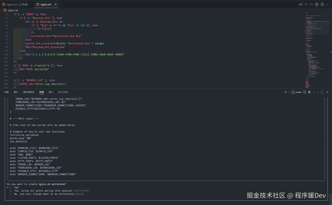Create a new terminal with plus icon
332x205 pixels.
pyautogui.click(x=285, y=92)
